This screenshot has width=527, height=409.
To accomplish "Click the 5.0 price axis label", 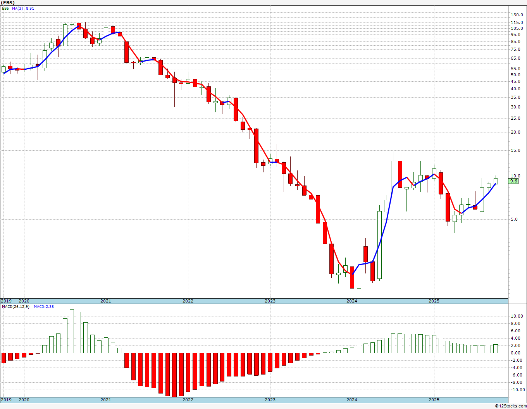I will click(x=515, y=219).
